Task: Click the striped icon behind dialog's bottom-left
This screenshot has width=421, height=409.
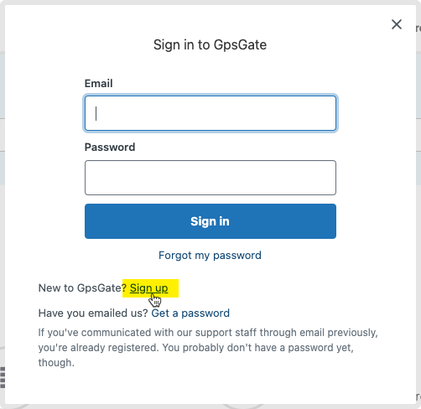Action: [x=3, y=377]
